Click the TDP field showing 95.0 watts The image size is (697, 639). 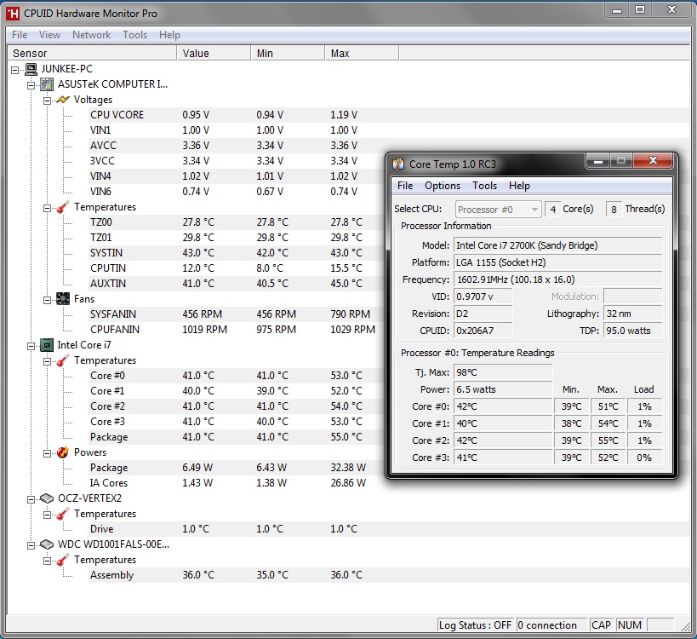pos(633,331)
